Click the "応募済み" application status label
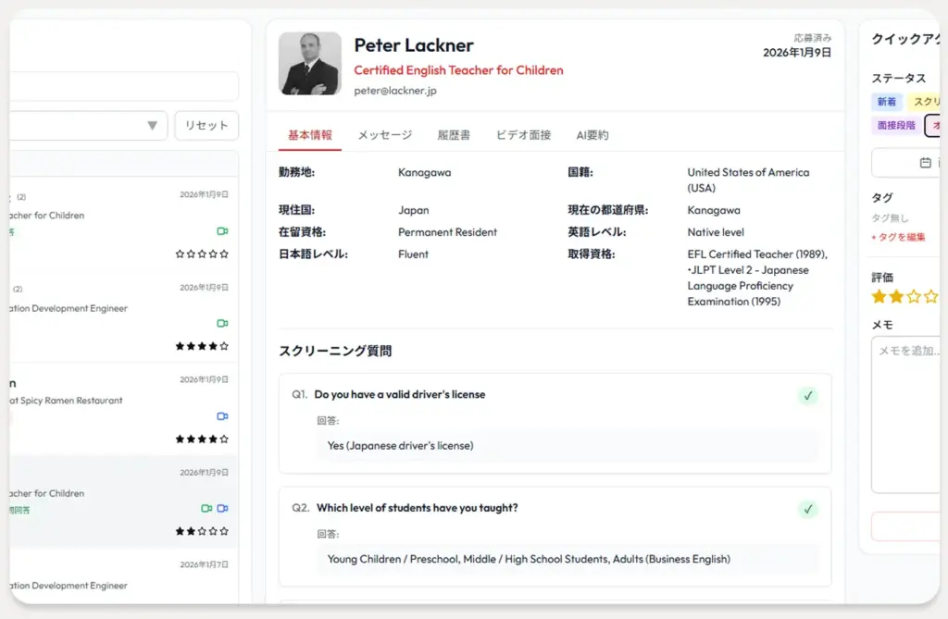 tap(813, 38)
